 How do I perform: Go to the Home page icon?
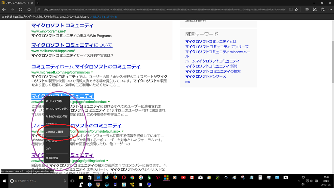click(29, 9)
